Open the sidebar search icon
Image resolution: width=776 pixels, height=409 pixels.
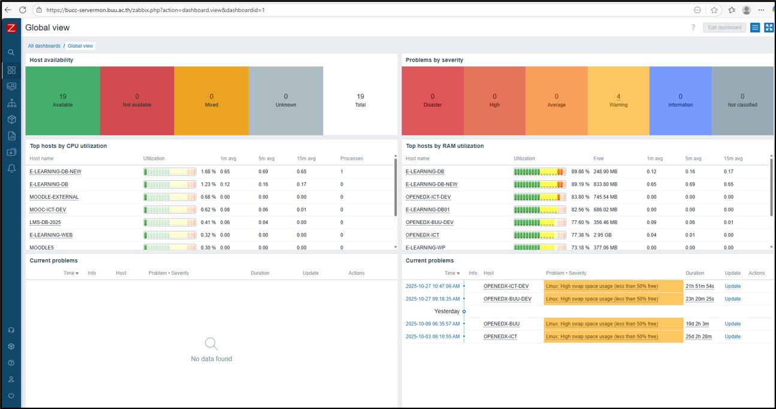[x=11, y=53]
